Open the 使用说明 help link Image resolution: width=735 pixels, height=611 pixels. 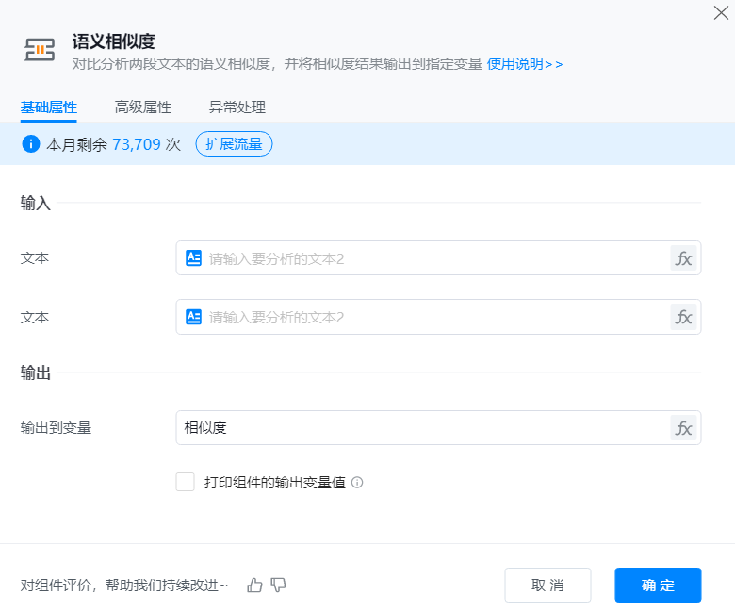(524, 64)
